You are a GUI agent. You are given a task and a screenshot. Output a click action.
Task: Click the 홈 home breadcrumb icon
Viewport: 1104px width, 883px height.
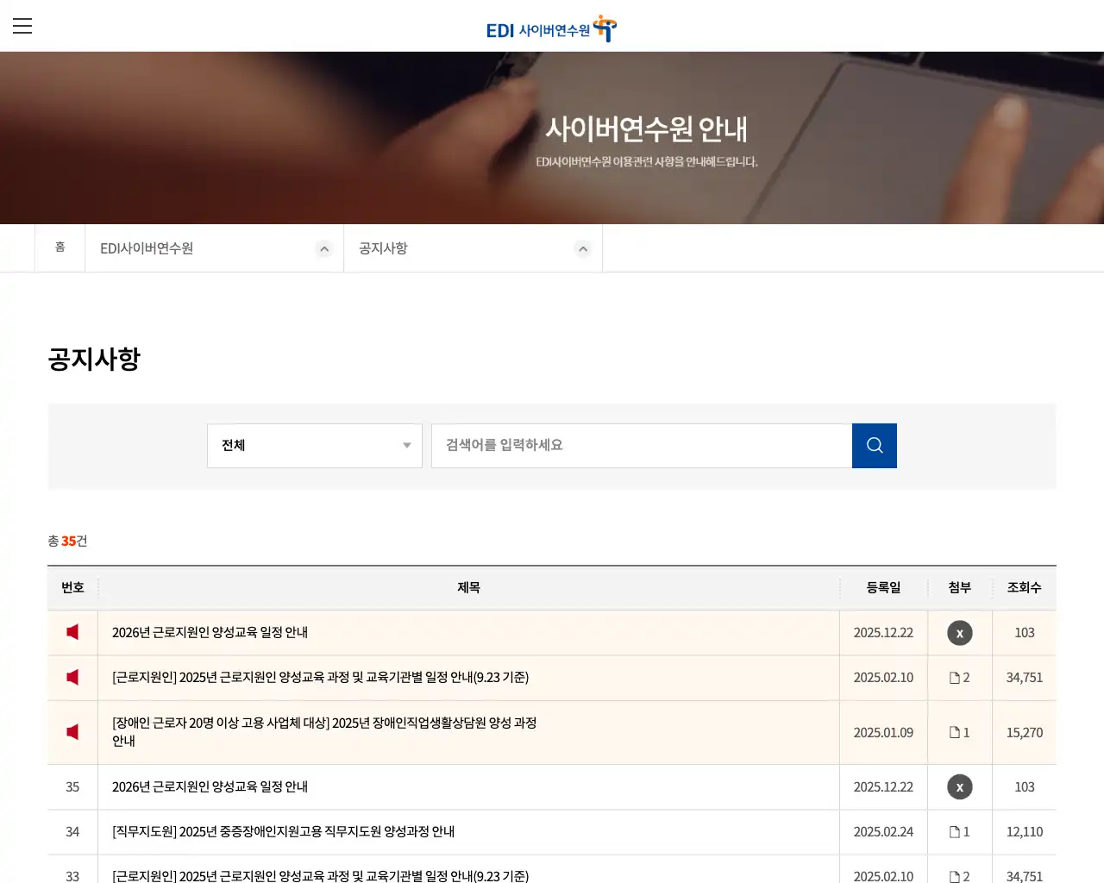pos(60,247)
